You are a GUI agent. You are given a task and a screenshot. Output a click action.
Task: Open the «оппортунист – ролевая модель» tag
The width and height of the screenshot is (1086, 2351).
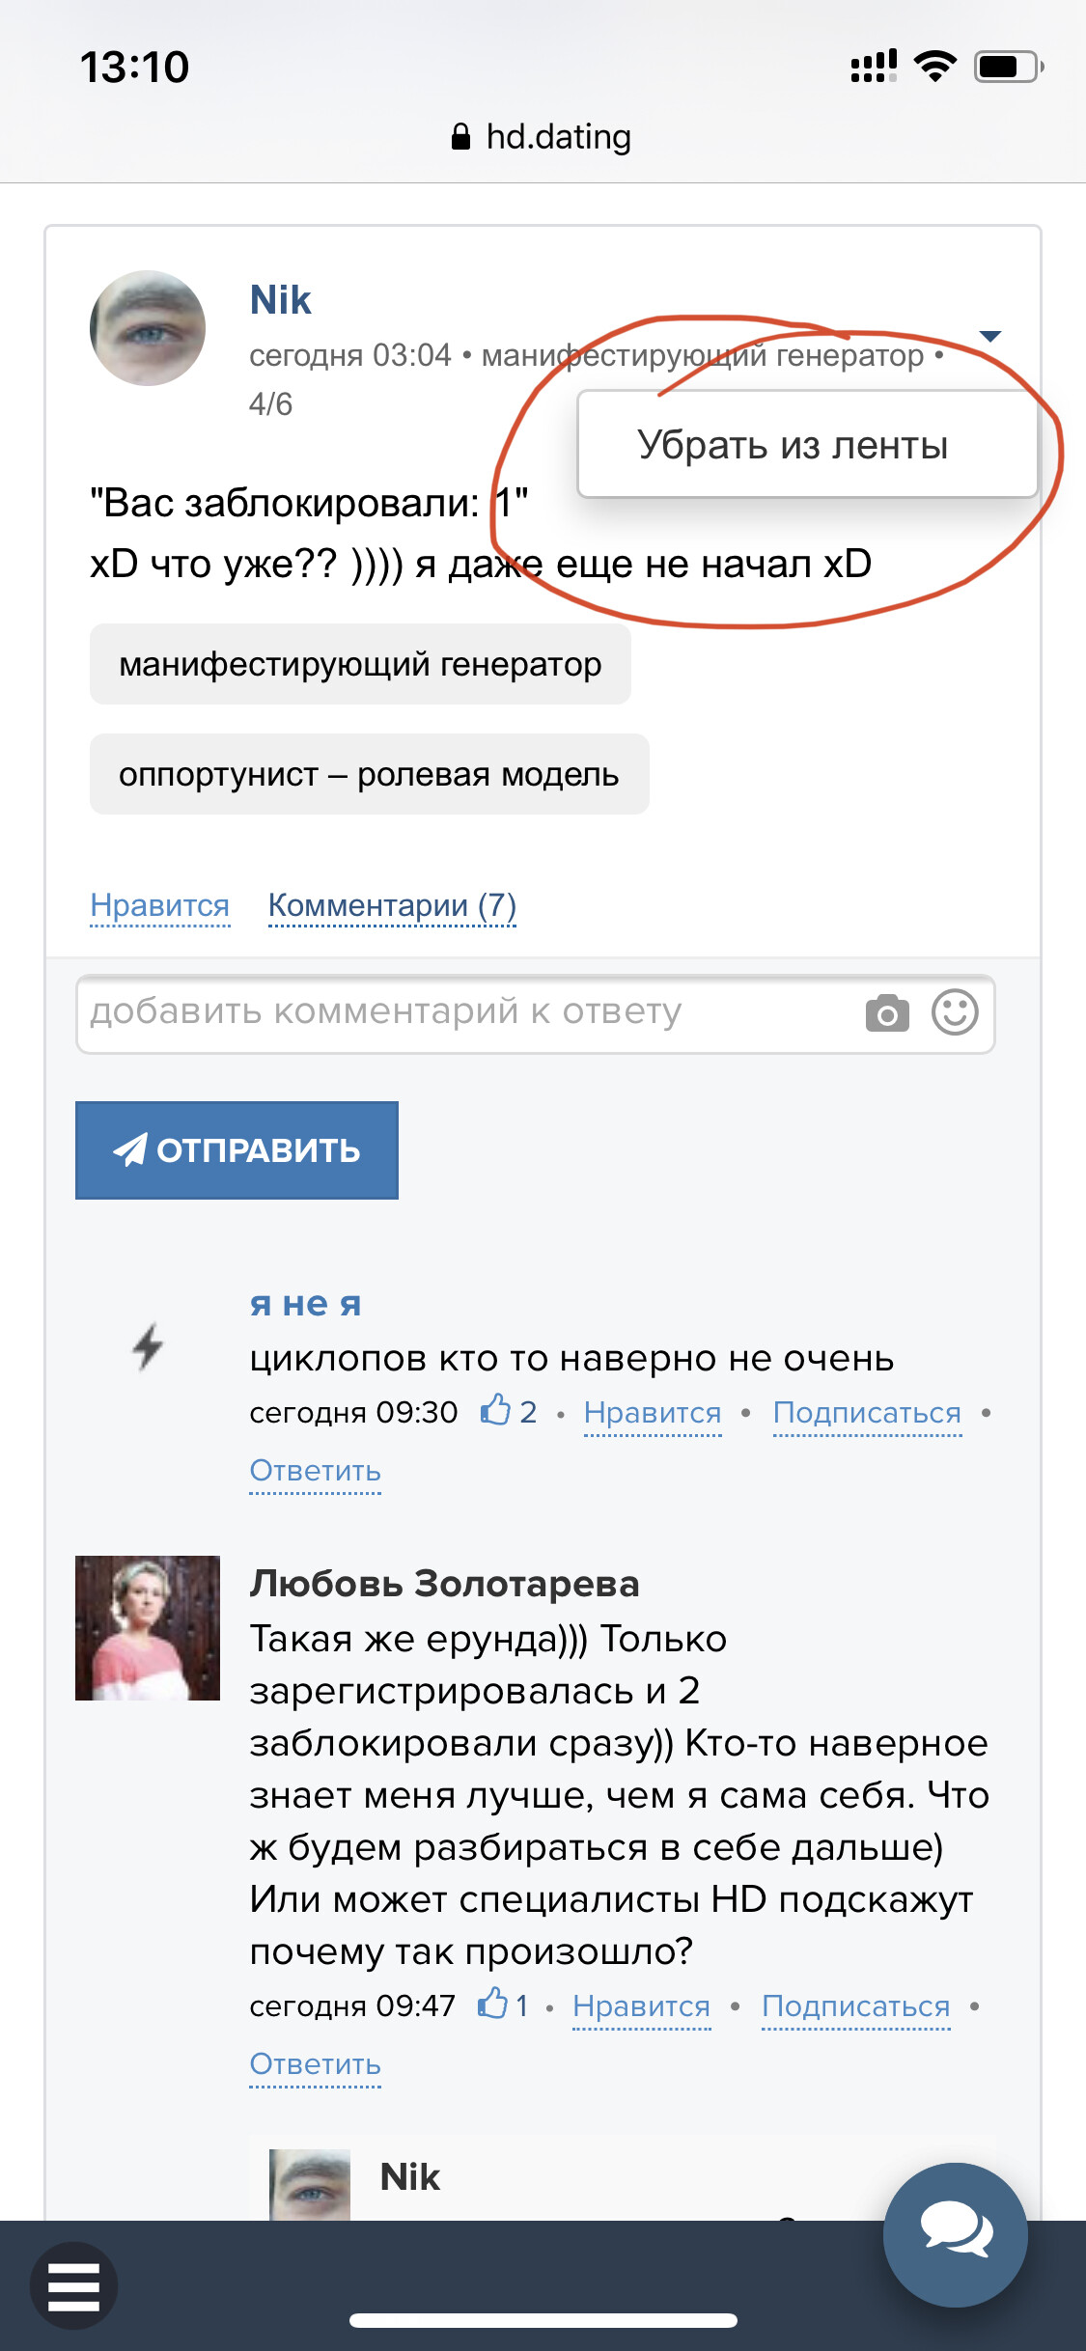369,774
